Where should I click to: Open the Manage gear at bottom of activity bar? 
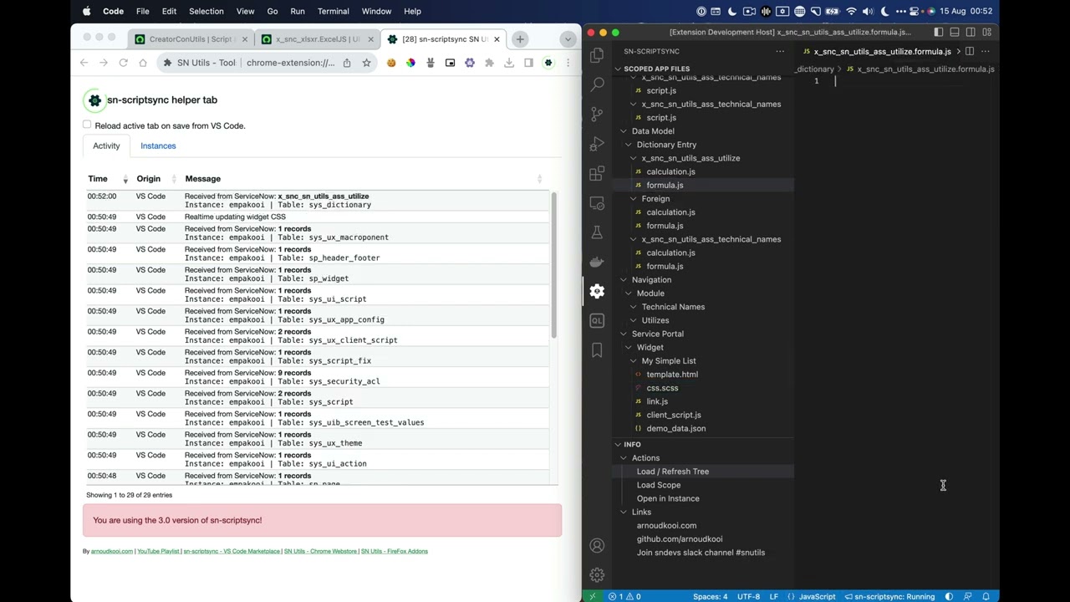[x=597, y=575]
